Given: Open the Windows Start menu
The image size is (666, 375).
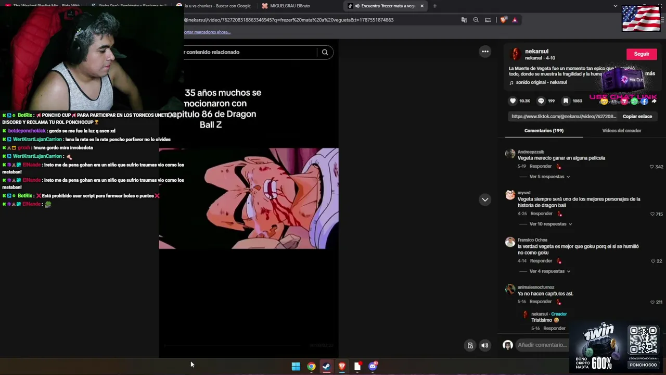Looking at the screenshot, I should tap(296, 366).
